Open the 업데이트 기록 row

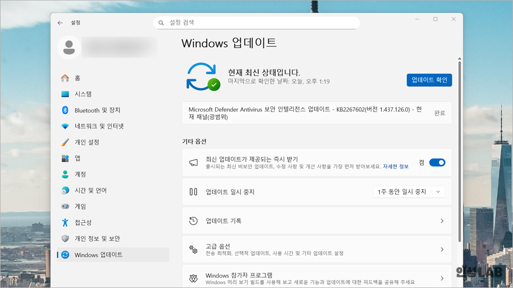[317, 221]
